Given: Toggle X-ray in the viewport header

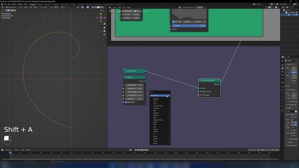Looking at the screenshot, I should pos(93,7).
